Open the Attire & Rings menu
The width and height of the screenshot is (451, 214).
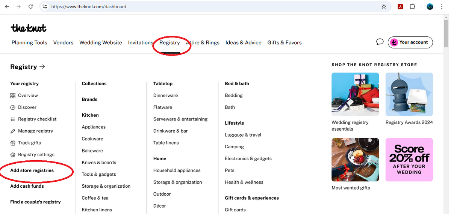(203, 43)
